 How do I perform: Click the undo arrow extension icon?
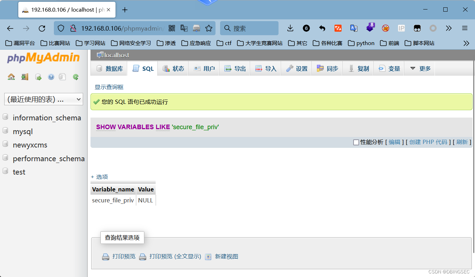[x=322, y=29]
